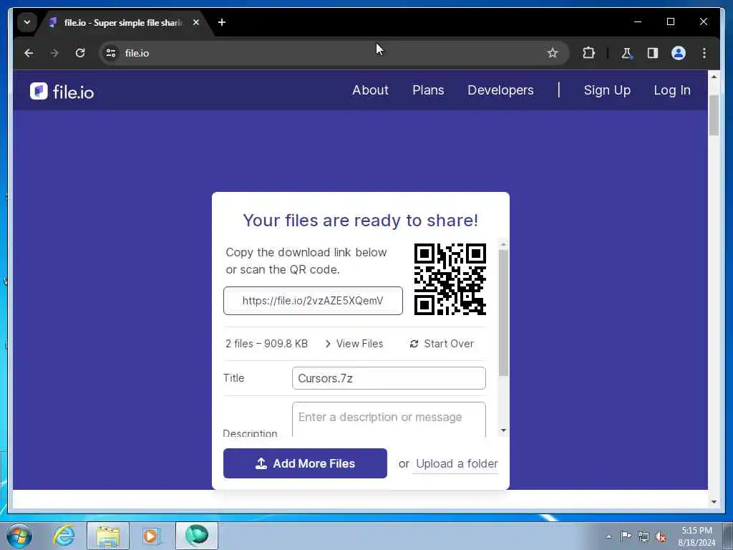Open the Windows Start menu
Viewport: 733px width, 550px height.
(19, 536)
